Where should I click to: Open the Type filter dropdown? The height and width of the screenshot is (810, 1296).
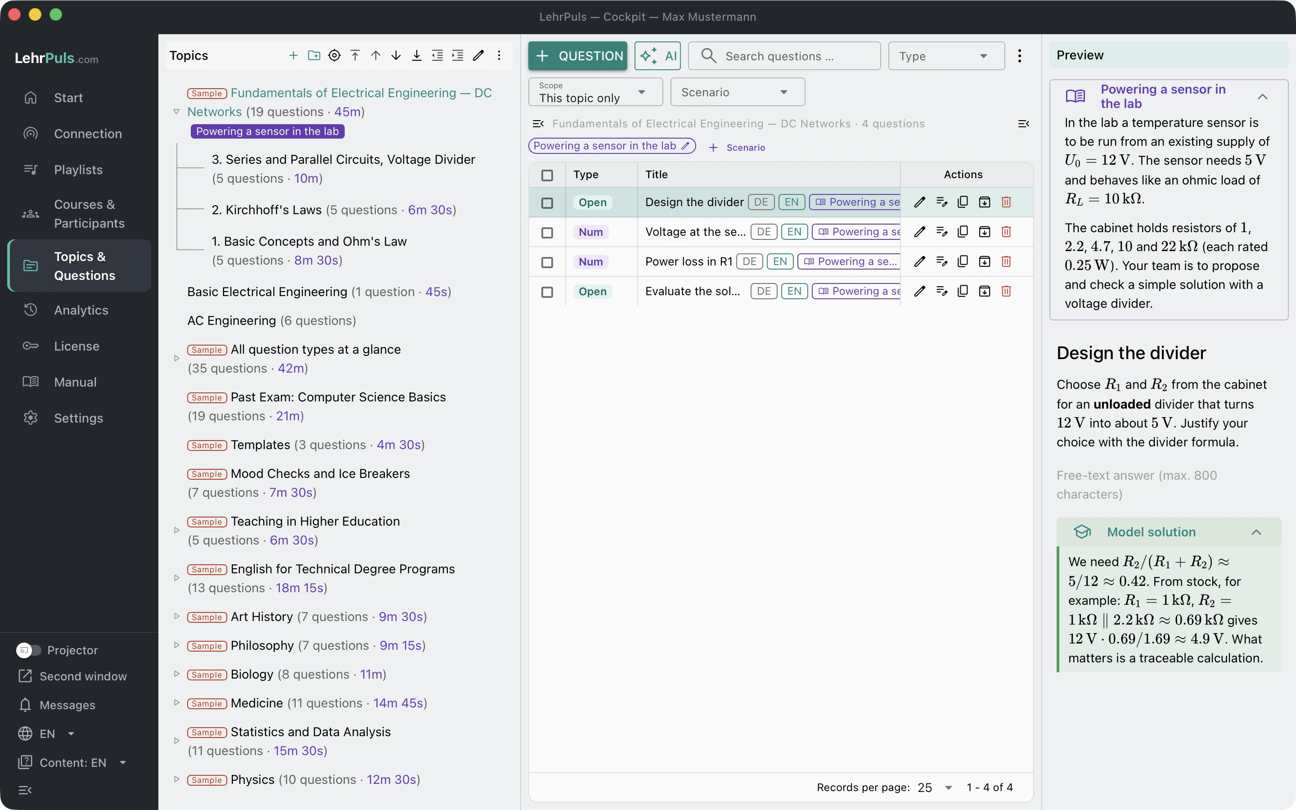click(946, 56)
